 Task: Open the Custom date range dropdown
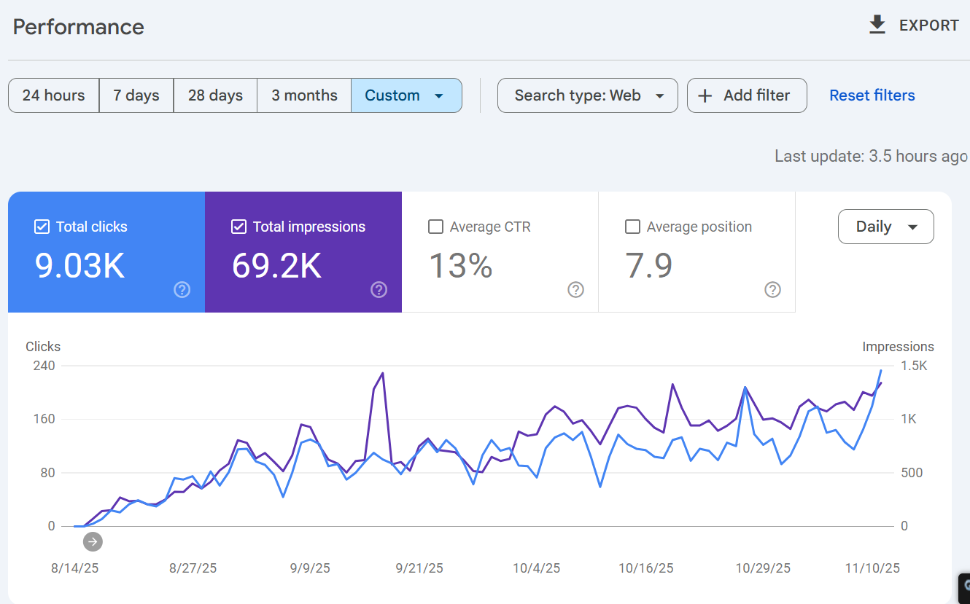(x=406, y=95)
